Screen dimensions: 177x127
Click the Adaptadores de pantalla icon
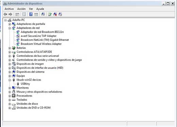(14, 24)
